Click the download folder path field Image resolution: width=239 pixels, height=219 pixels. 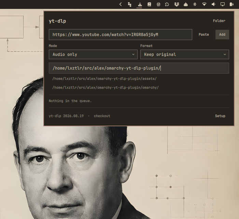[139, 68]
